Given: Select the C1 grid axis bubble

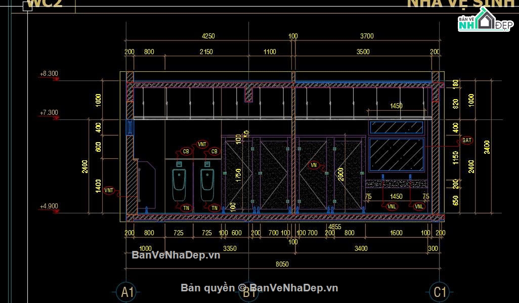Looking at the screenshot, I should click(440, 292).
